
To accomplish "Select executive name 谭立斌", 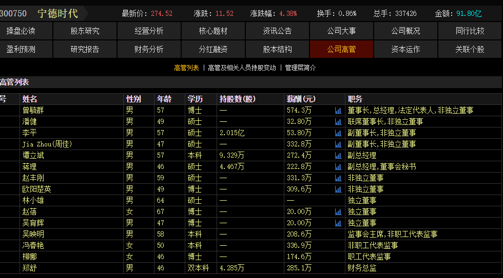I will click(x=33, y=156).
